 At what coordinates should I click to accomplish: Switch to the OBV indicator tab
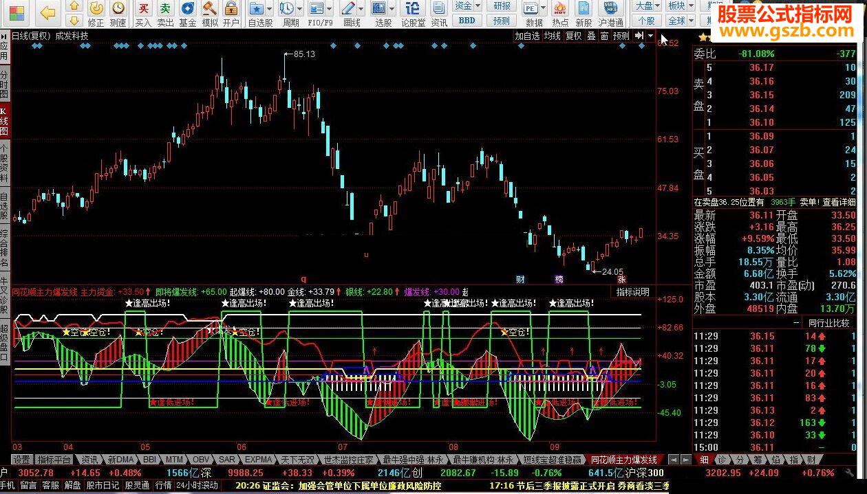(200, 460)
